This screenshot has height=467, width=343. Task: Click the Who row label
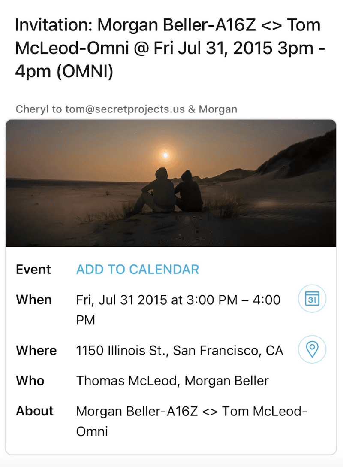[30, 381]
